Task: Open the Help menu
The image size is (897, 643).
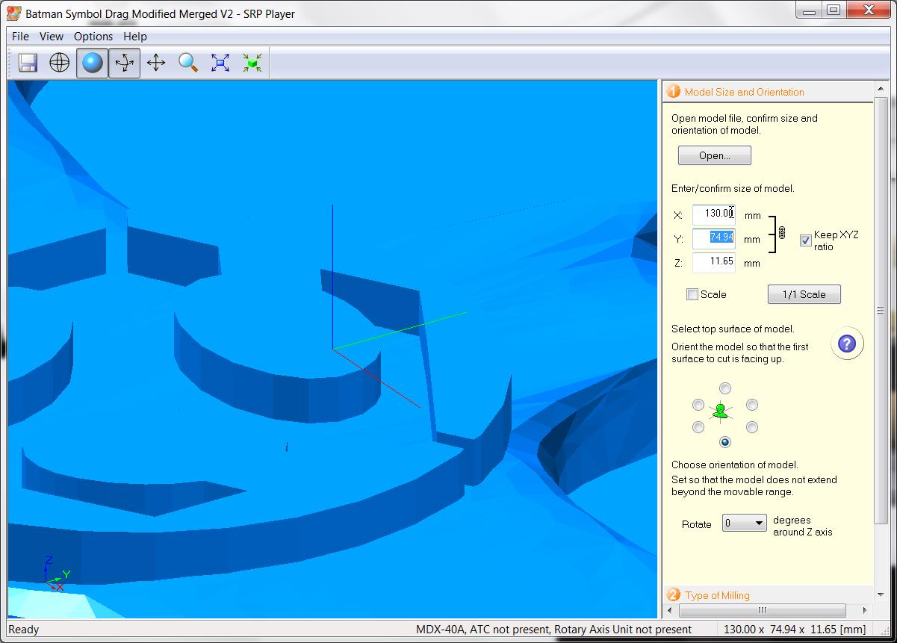Action: [135, 36]
